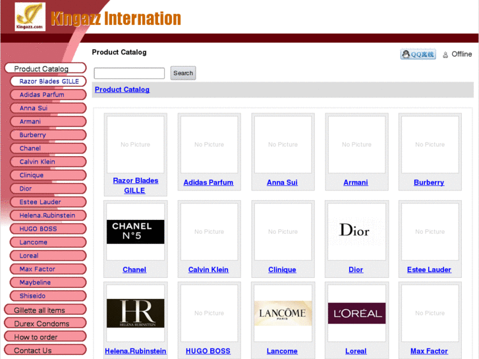Click the HUGO BOSS catalog link
The image size is (479, 359).
click(x=208, y=351)
